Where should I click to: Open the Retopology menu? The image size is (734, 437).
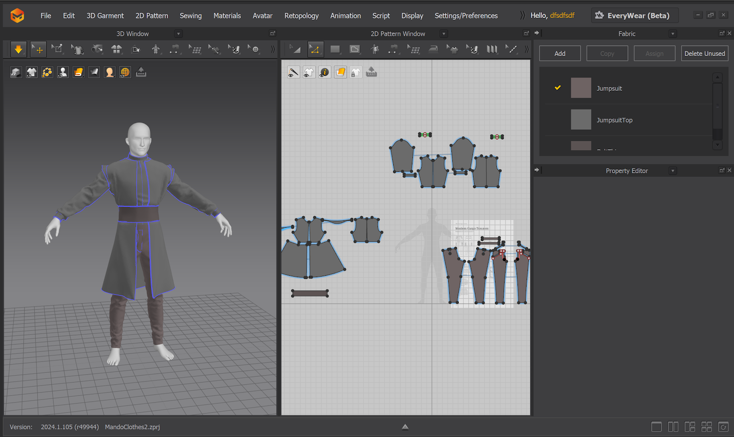pos(301,16)
